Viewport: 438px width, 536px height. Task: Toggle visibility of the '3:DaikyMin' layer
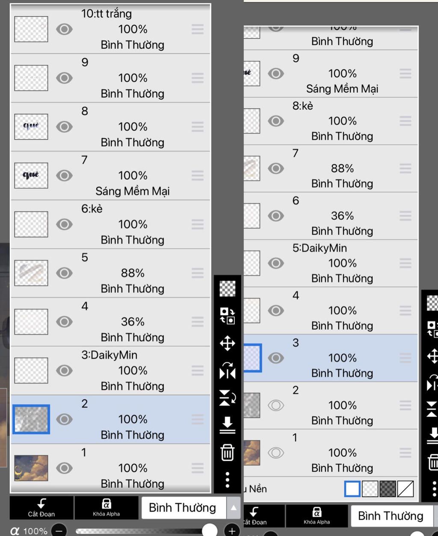[x=64, y=370]
